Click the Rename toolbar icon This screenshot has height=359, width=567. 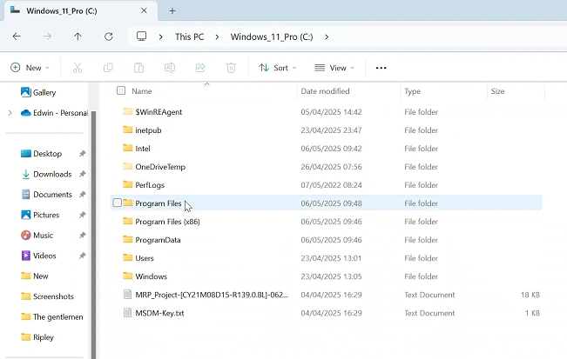pos(170,68)
